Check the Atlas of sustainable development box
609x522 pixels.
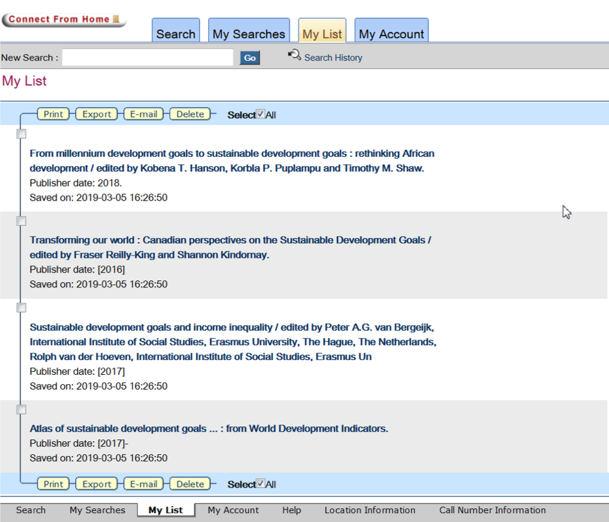21,410
